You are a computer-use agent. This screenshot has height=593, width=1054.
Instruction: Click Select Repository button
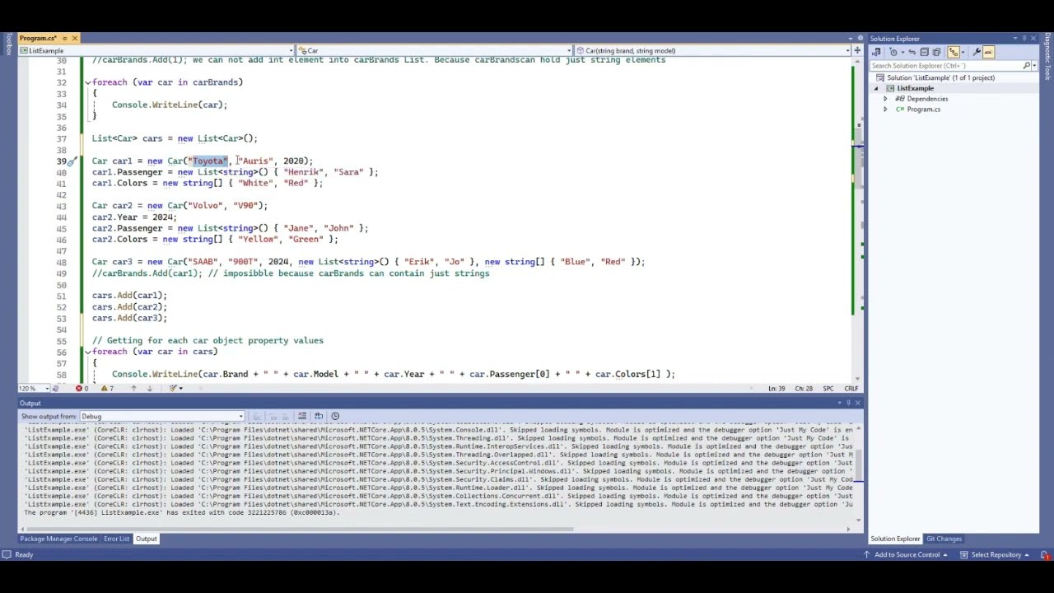996,554
